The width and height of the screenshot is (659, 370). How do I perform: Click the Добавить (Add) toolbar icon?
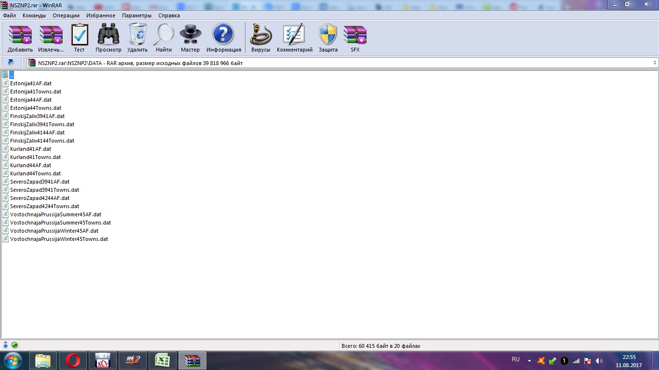click(x=20, y=38)
